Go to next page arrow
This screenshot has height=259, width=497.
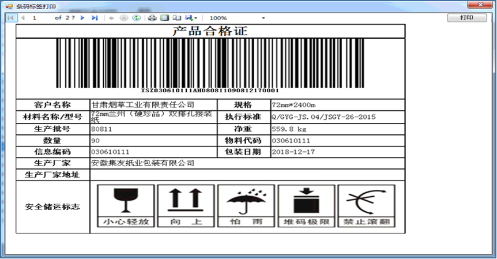tap(82, 18)
